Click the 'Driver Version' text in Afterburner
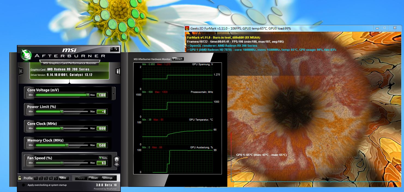 click(x=38, y=75)
